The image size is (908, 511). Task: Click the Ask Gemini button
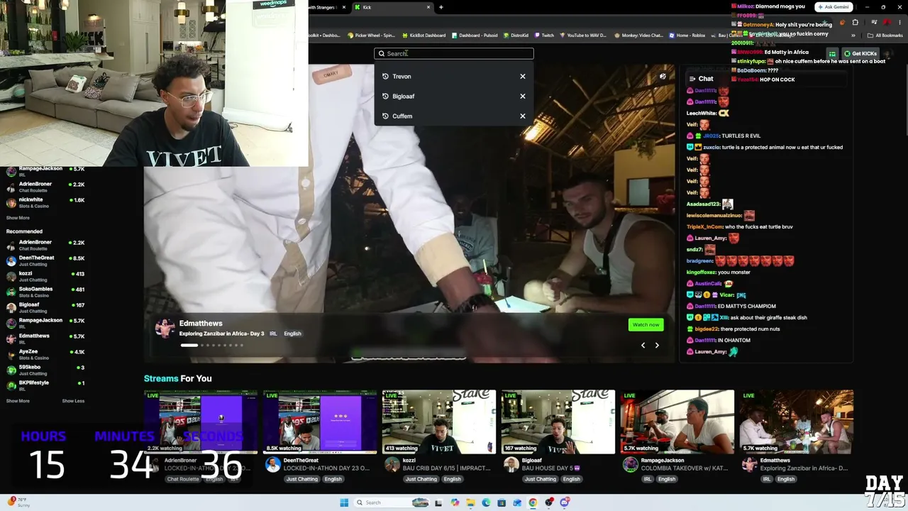pos(834,7)
